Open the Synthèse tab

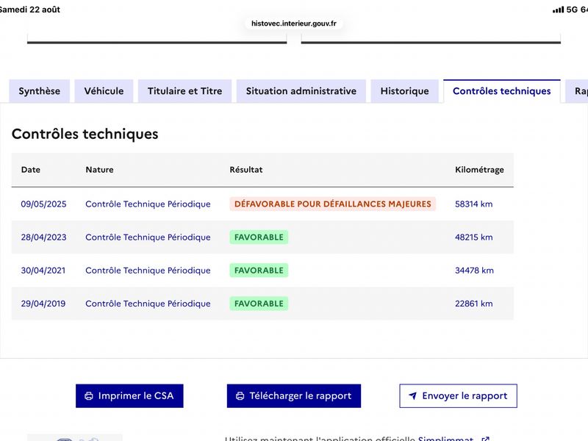pyautogui.click(x=40, y=91)
